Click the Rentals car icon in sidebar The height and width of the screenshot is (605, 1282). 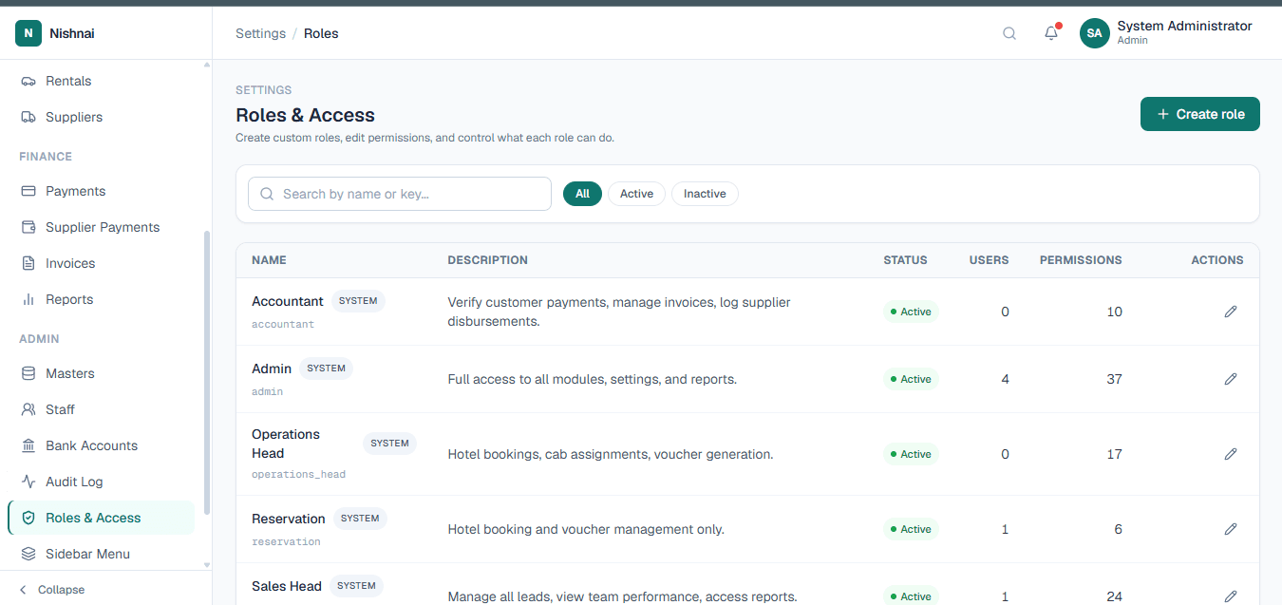point(28,81)
